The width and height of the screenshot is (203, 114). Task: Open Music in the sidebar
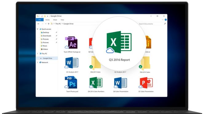(x=44, y=46)
